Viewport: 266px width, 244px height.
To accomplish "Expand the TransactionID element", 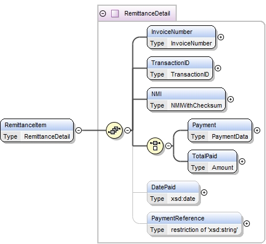I will click(218, 68).
